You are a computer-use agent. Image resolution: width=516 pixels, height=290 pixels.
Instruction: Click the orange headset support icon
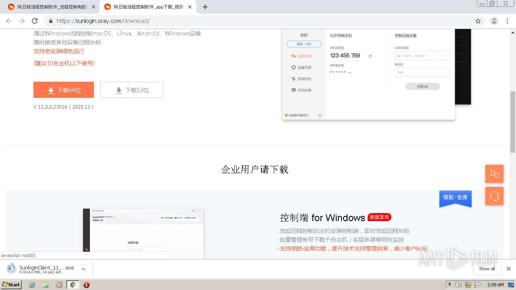[494, 196]
